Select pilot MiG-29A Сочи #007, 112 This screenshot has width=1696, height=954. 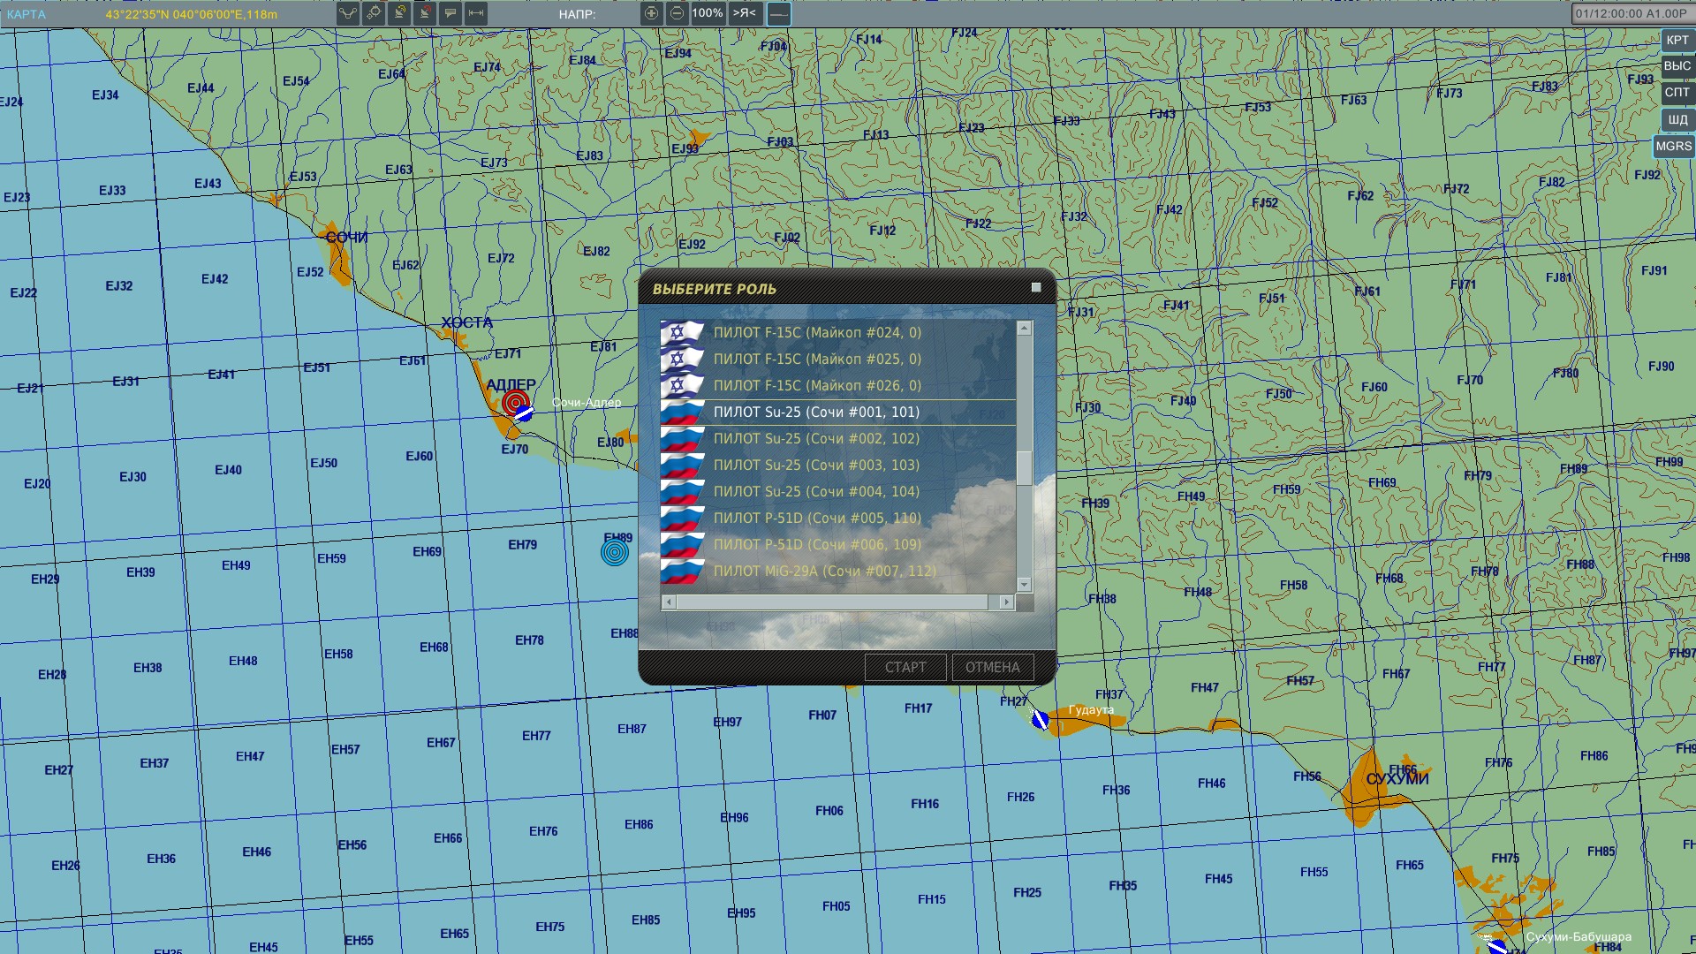(838, 571)
